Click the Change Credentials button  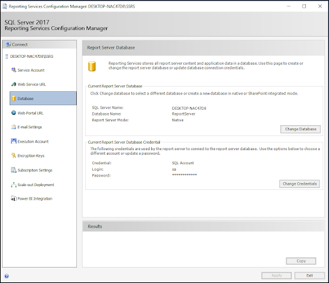tap(300, 184)
